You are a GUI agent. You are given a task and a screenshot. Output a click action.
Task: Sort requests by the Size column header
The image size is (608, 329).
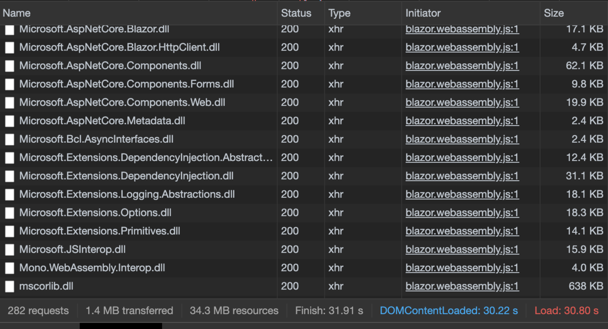tap(574, 13)
